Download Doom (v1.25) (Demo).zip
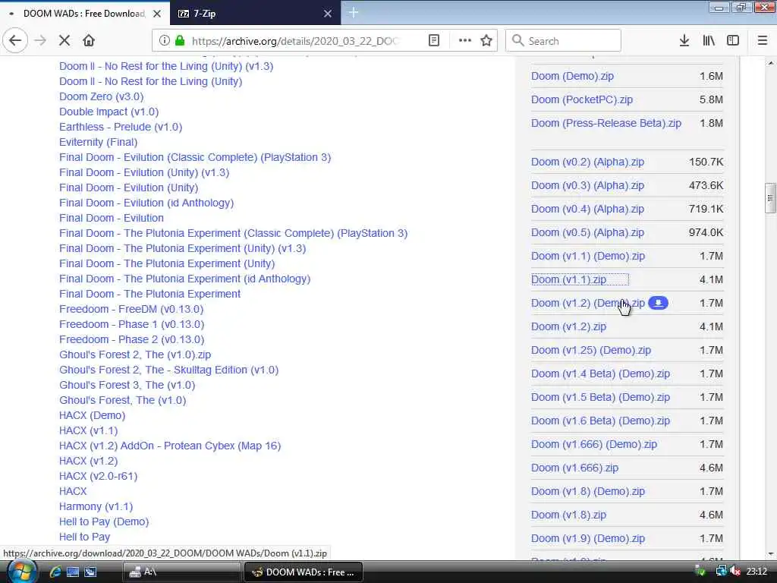 click(x=591, y=350)
